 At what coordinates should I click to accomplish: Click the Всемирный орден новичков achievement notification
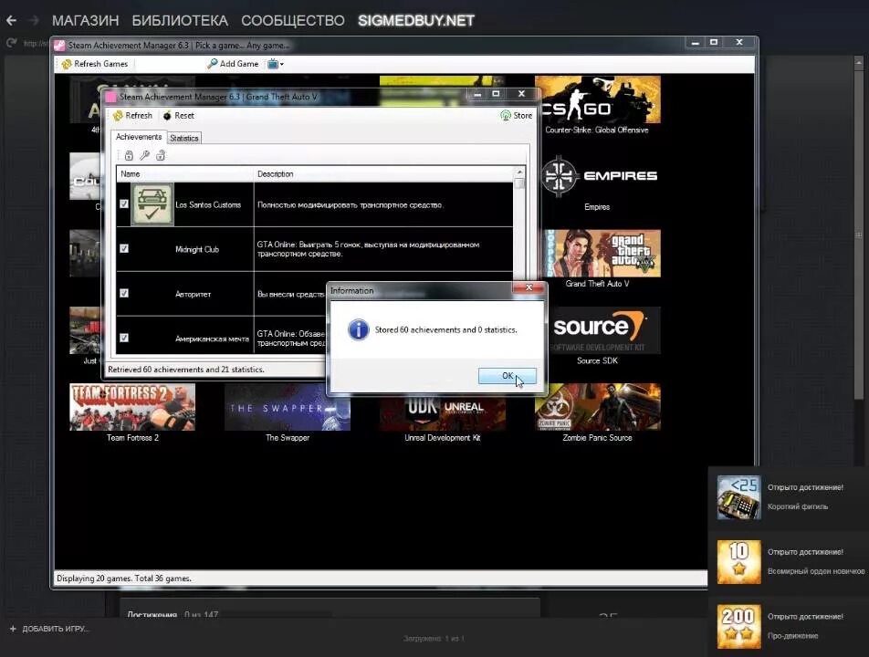tap(788, 561)
